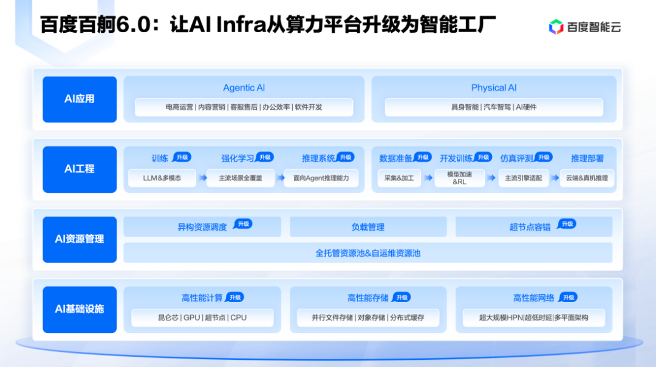The width and height of the screenshot is (656, 367).
Task: Click the 主流引擎适配 box
Action: [x=524, y=178]
